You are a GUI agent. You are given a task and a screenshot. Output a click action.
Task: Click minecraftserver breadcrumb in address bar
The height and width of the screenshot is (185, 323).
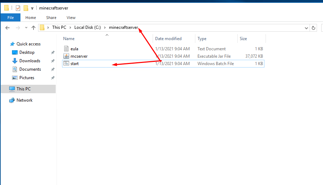pos(123,27)
